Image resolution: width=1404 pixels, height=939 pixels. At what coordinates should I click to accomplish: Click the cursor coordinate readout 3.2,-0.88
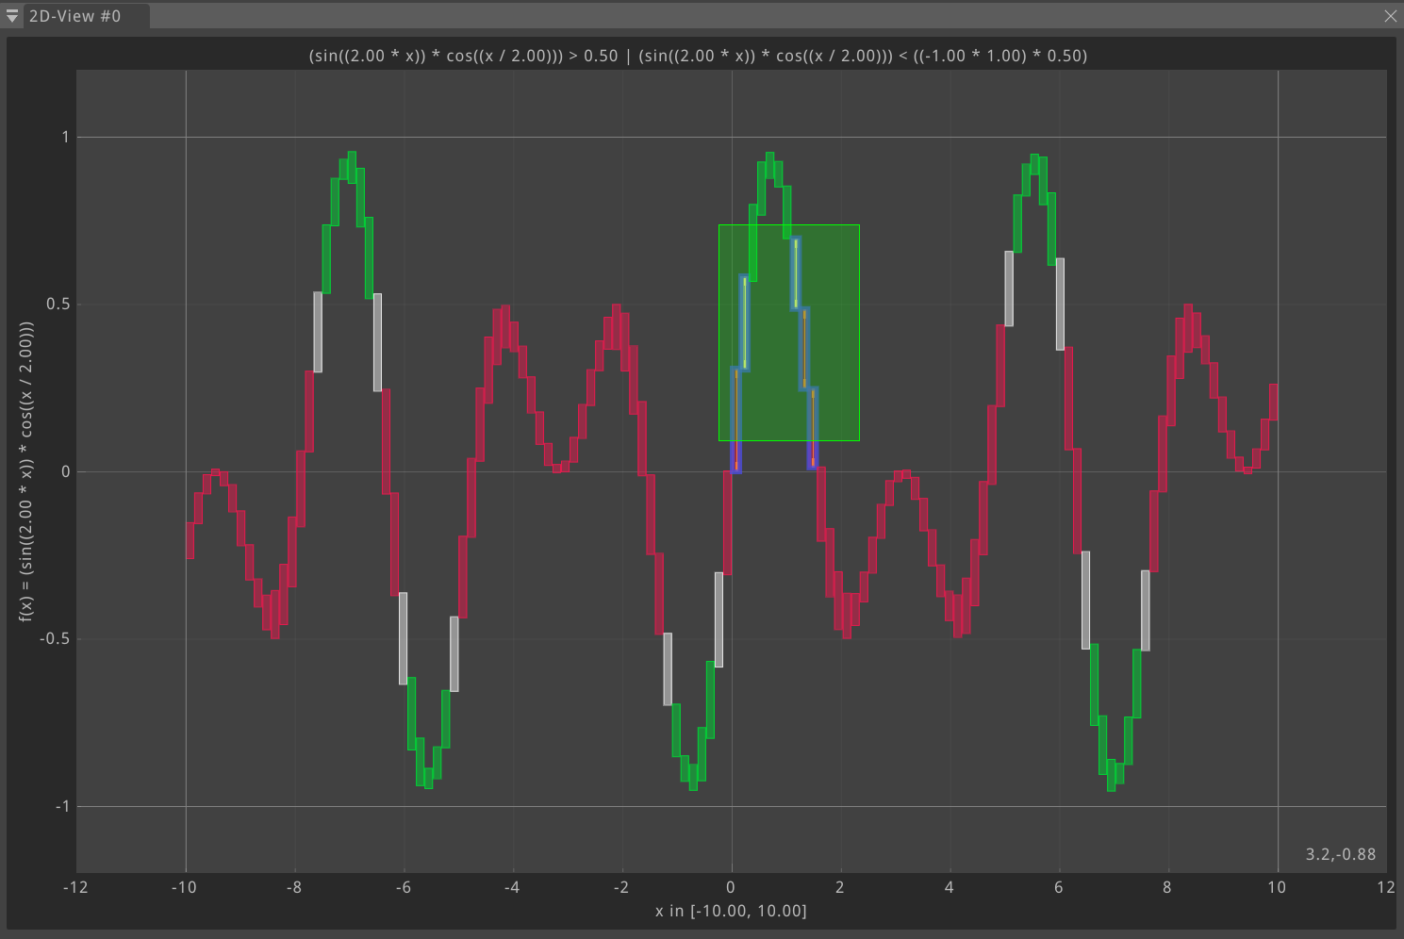click(1340, 854)
